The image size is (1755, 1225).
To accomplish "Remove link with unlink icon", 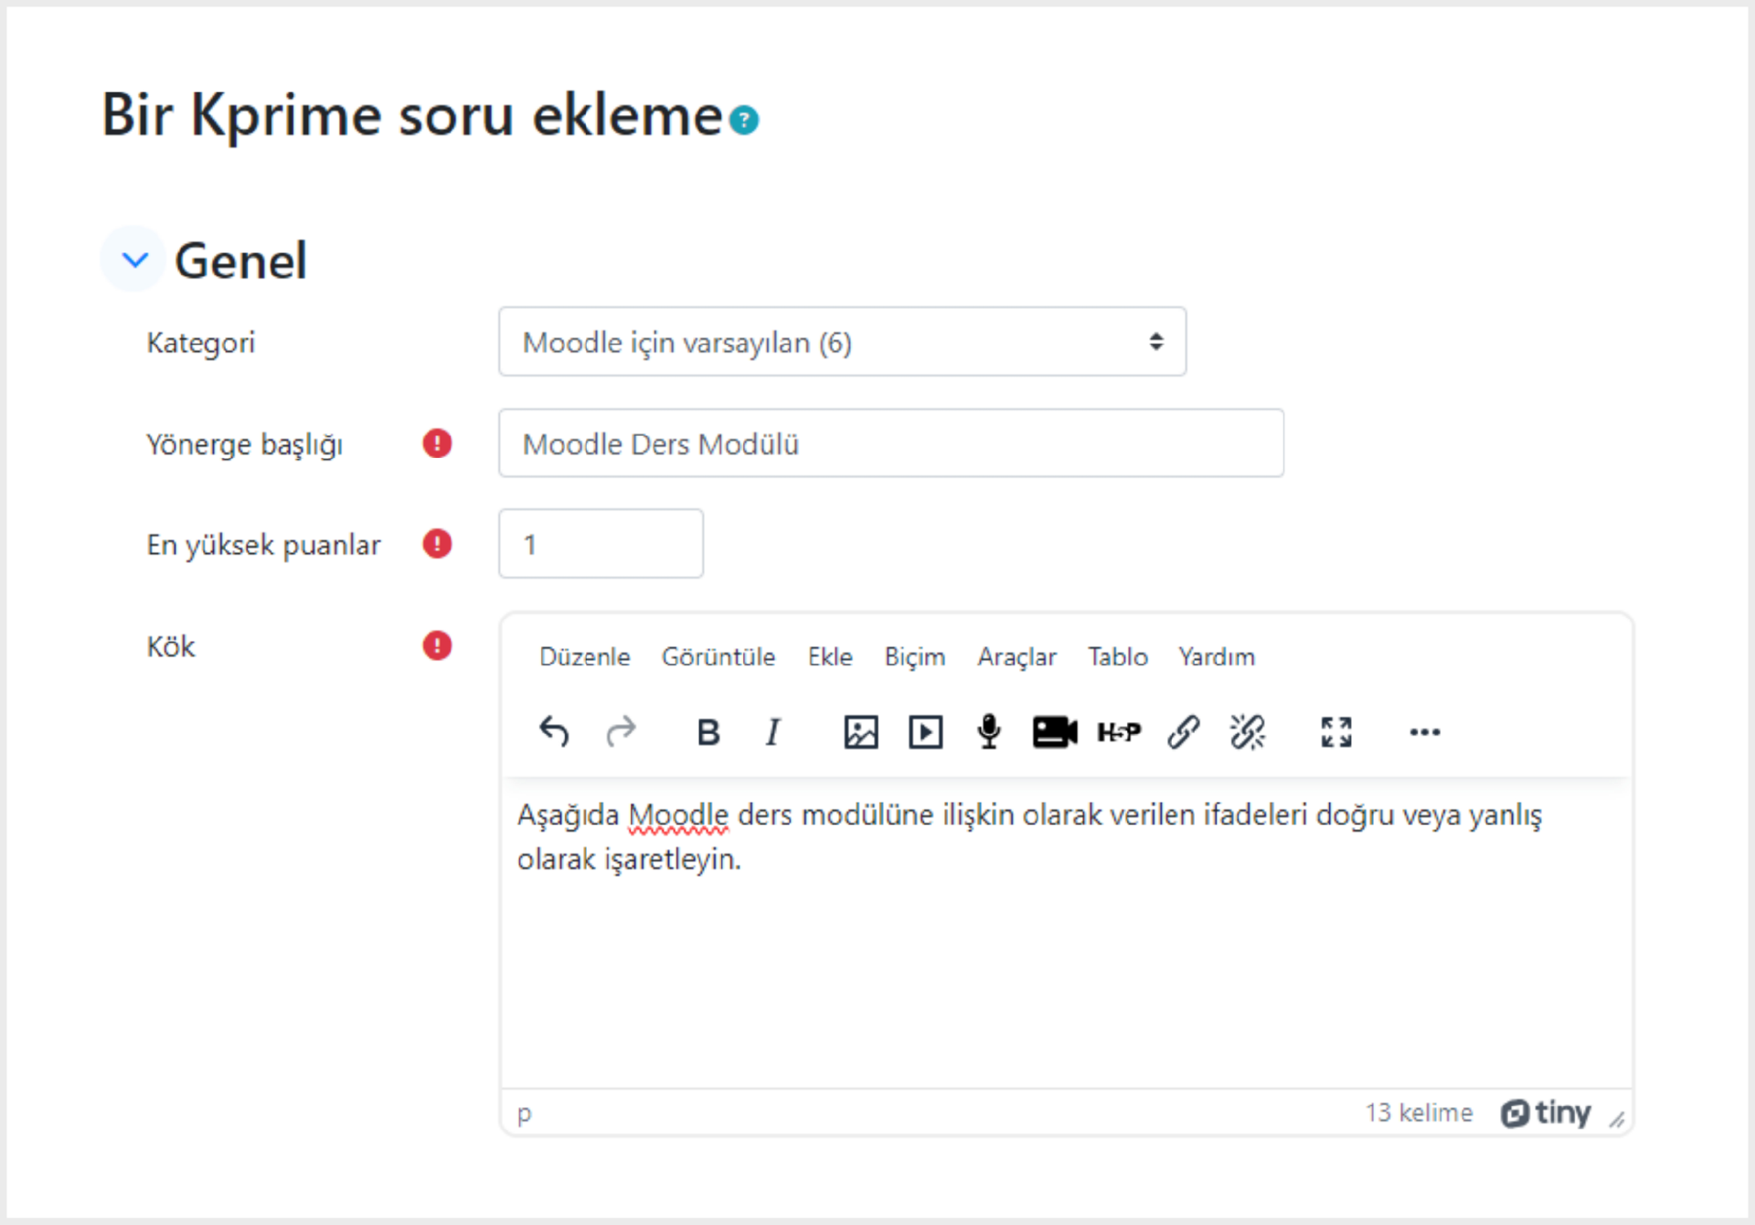I will pyautogui.click(x=1248, y=731).
